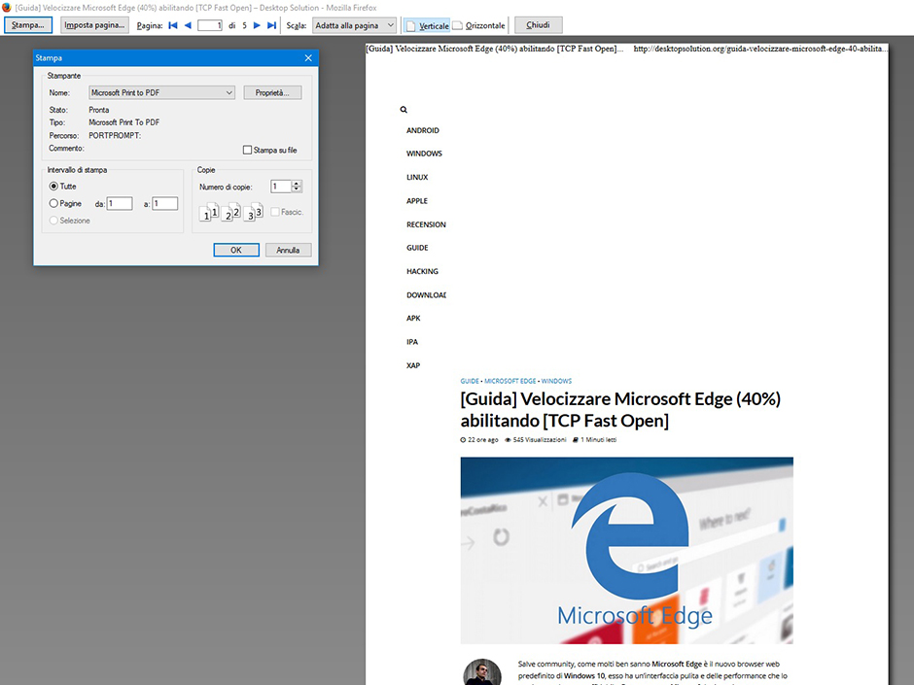Click the WINDOWS category link above title
Viewport: 914px width, 685px height.
(x=557, y=381)
